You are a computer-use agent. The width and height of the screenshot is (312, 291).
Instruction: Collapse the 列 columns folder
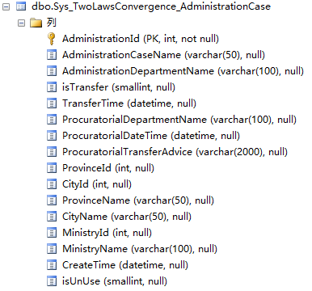pos(21,23)
